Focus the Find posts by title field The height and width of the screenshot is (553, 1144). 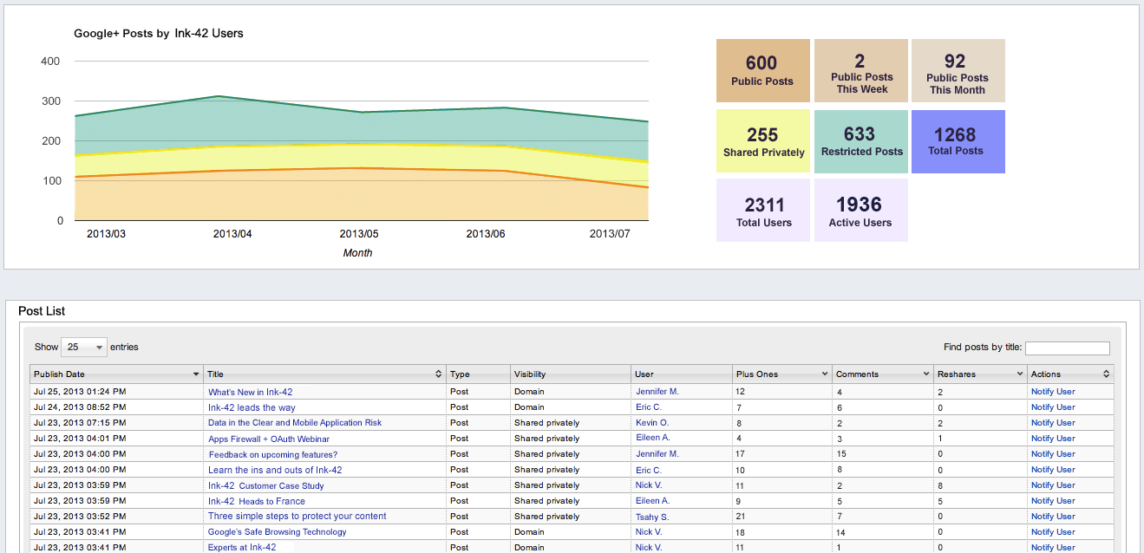pos(1067,348)
